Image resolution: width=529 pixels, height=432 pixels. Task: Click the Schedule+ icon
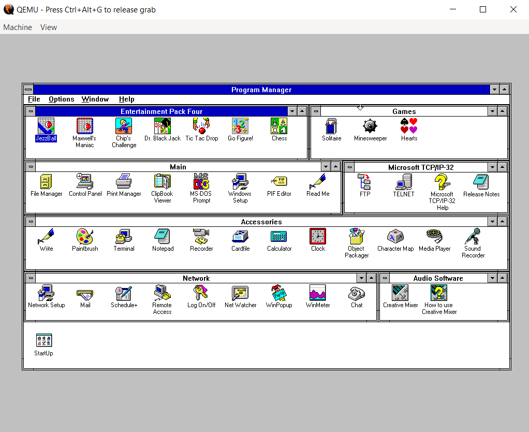click(x=124, y=293)
